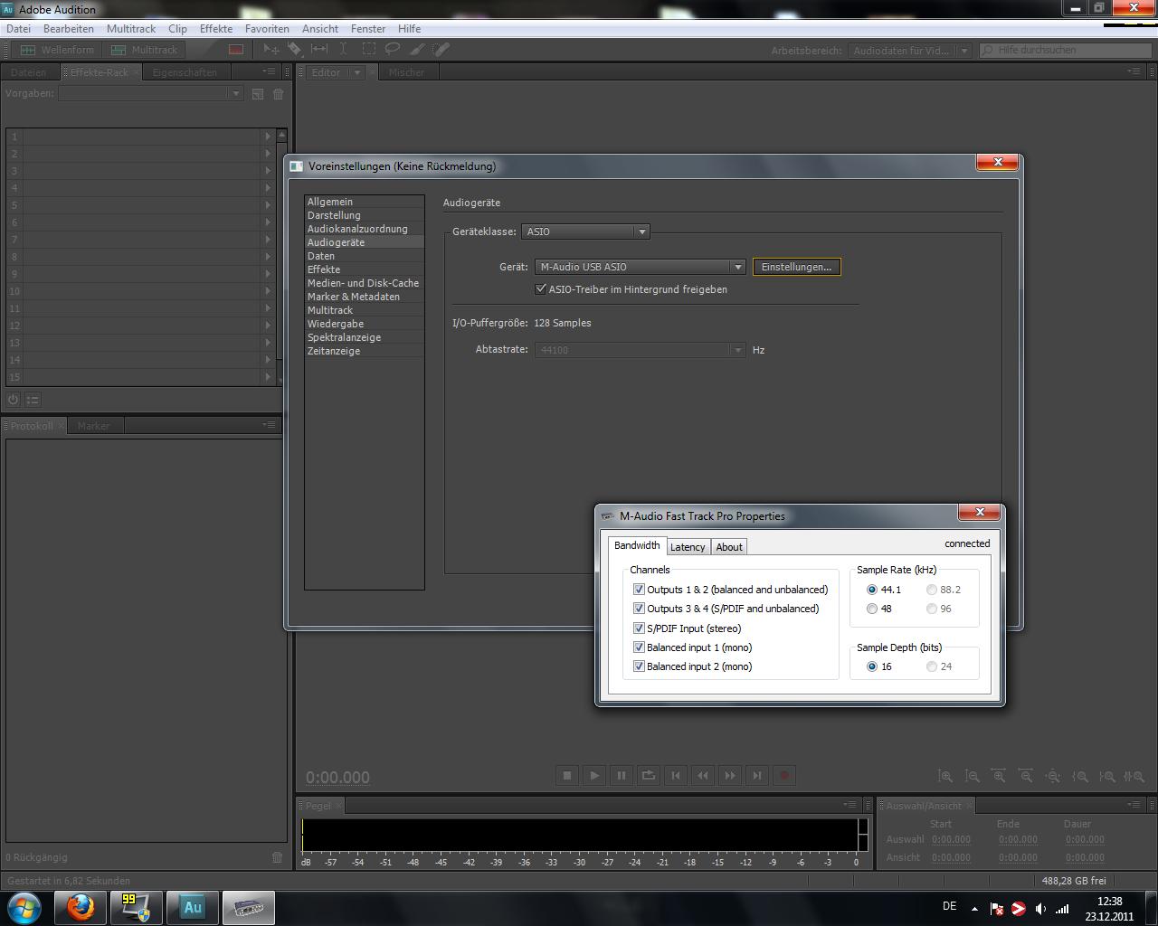Open Effekte-Rack panel options menu
This screenshot has width=1158, height=926.
(x=269, y=71)
